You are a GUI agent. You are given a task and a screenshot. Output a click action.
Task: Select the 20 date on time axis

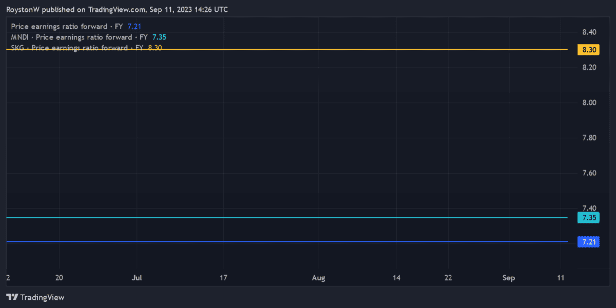coord(59,278)
